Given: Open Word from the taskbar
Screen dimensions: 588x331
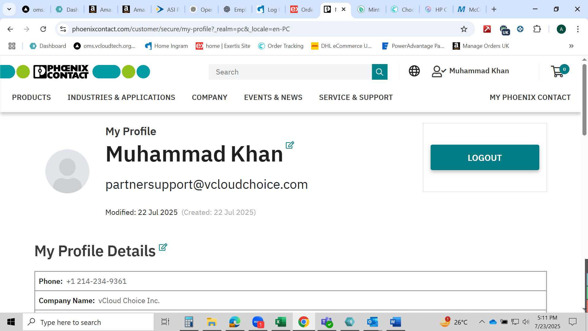Looking at the screenshot, I should pos(395,322).
